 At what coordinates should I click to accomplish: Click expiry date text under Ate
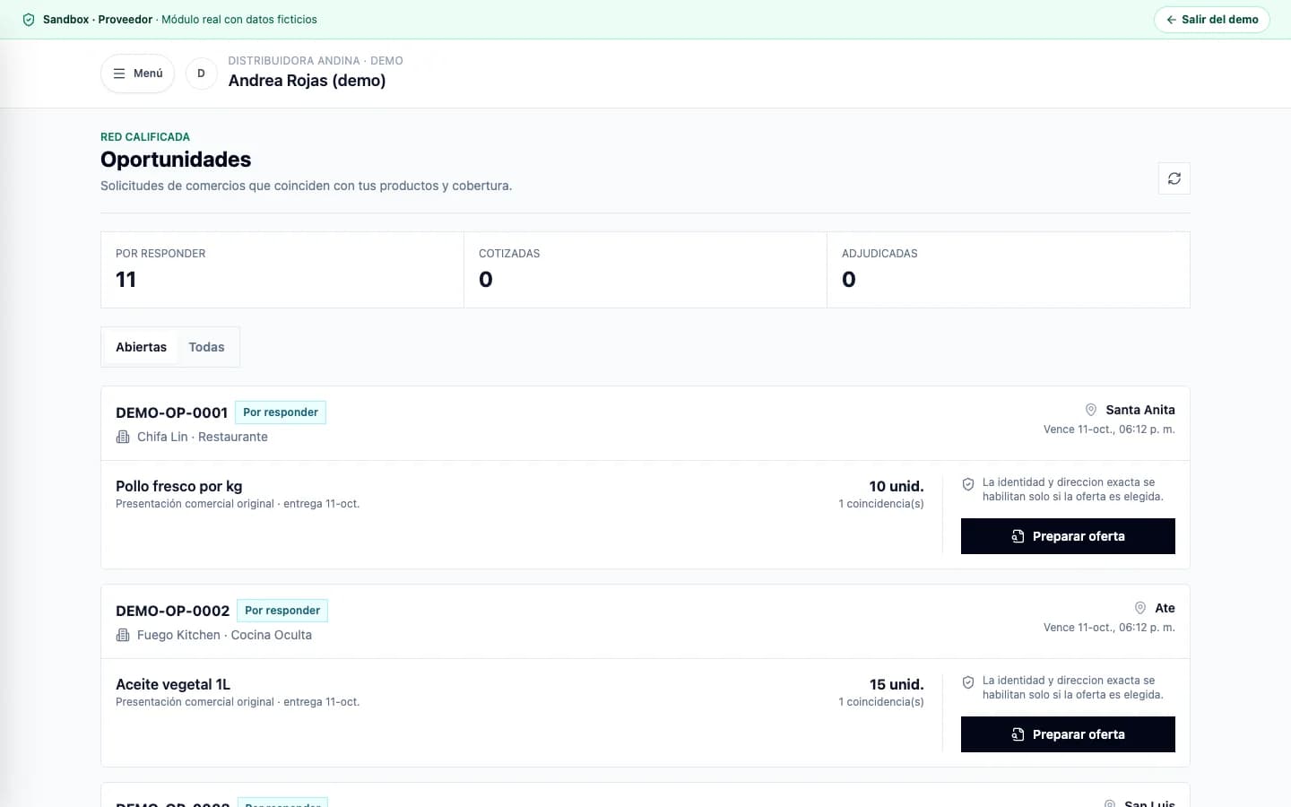coord(1109,628)
